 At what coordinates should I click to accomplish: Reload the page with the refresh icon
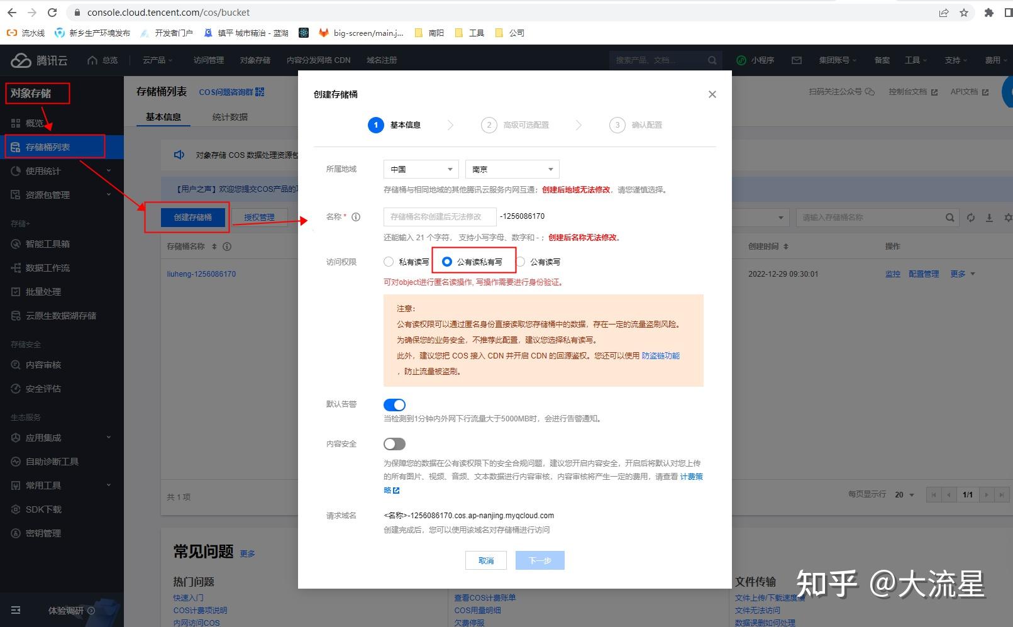53,13
